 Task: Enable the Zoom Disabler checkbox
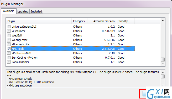point(9,62)
